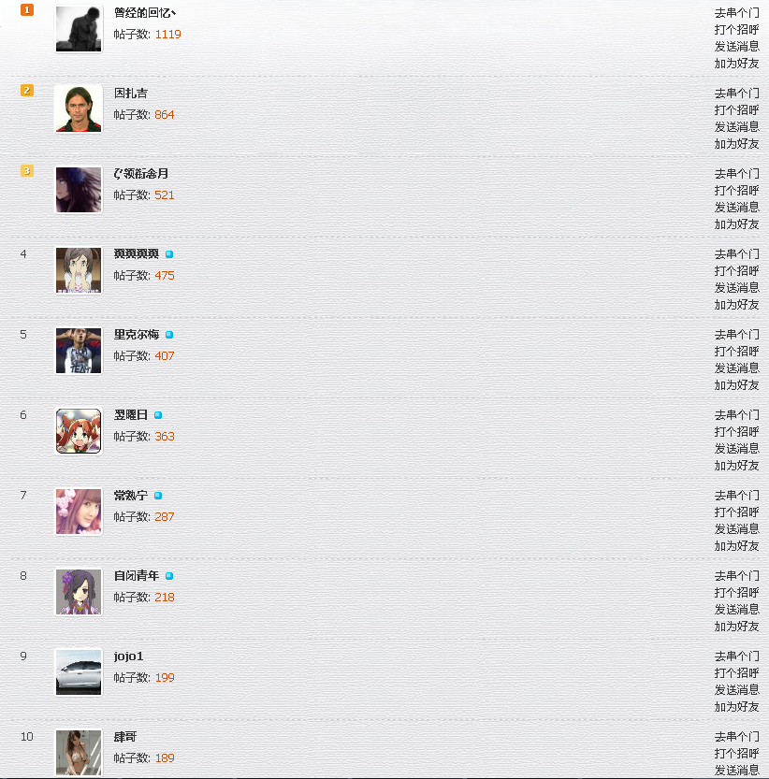Click blue status icon beside 自闭青年
Viewport: 769px width, 779px height.
click(x=169, y=576)
